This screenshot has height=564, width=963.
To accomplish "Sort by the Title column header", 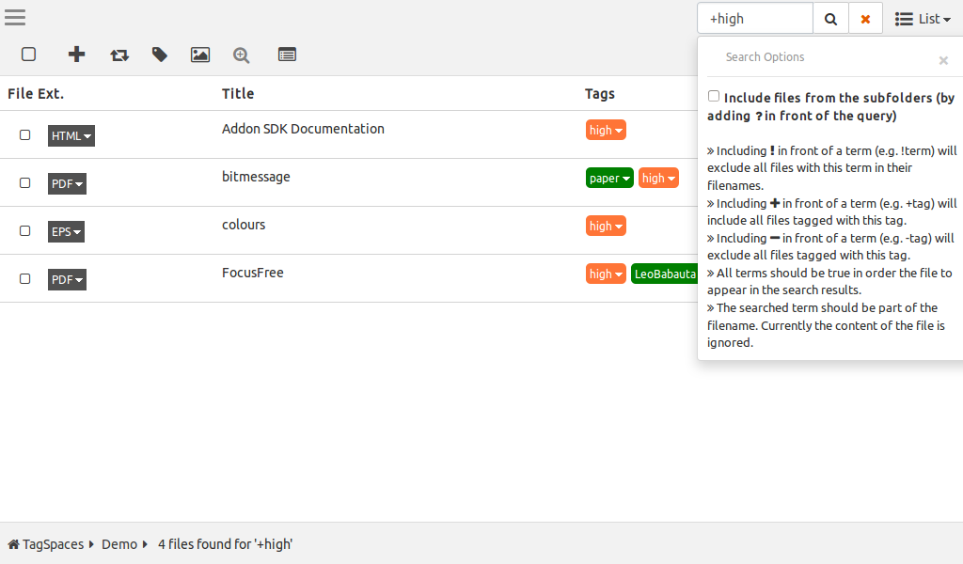I will pyautogui.click(x=238, y=93).
